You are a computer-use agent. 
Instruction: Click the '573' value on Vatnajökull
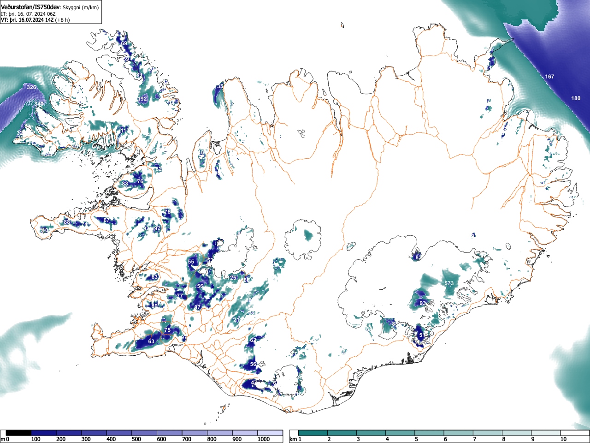coord(449,283)
